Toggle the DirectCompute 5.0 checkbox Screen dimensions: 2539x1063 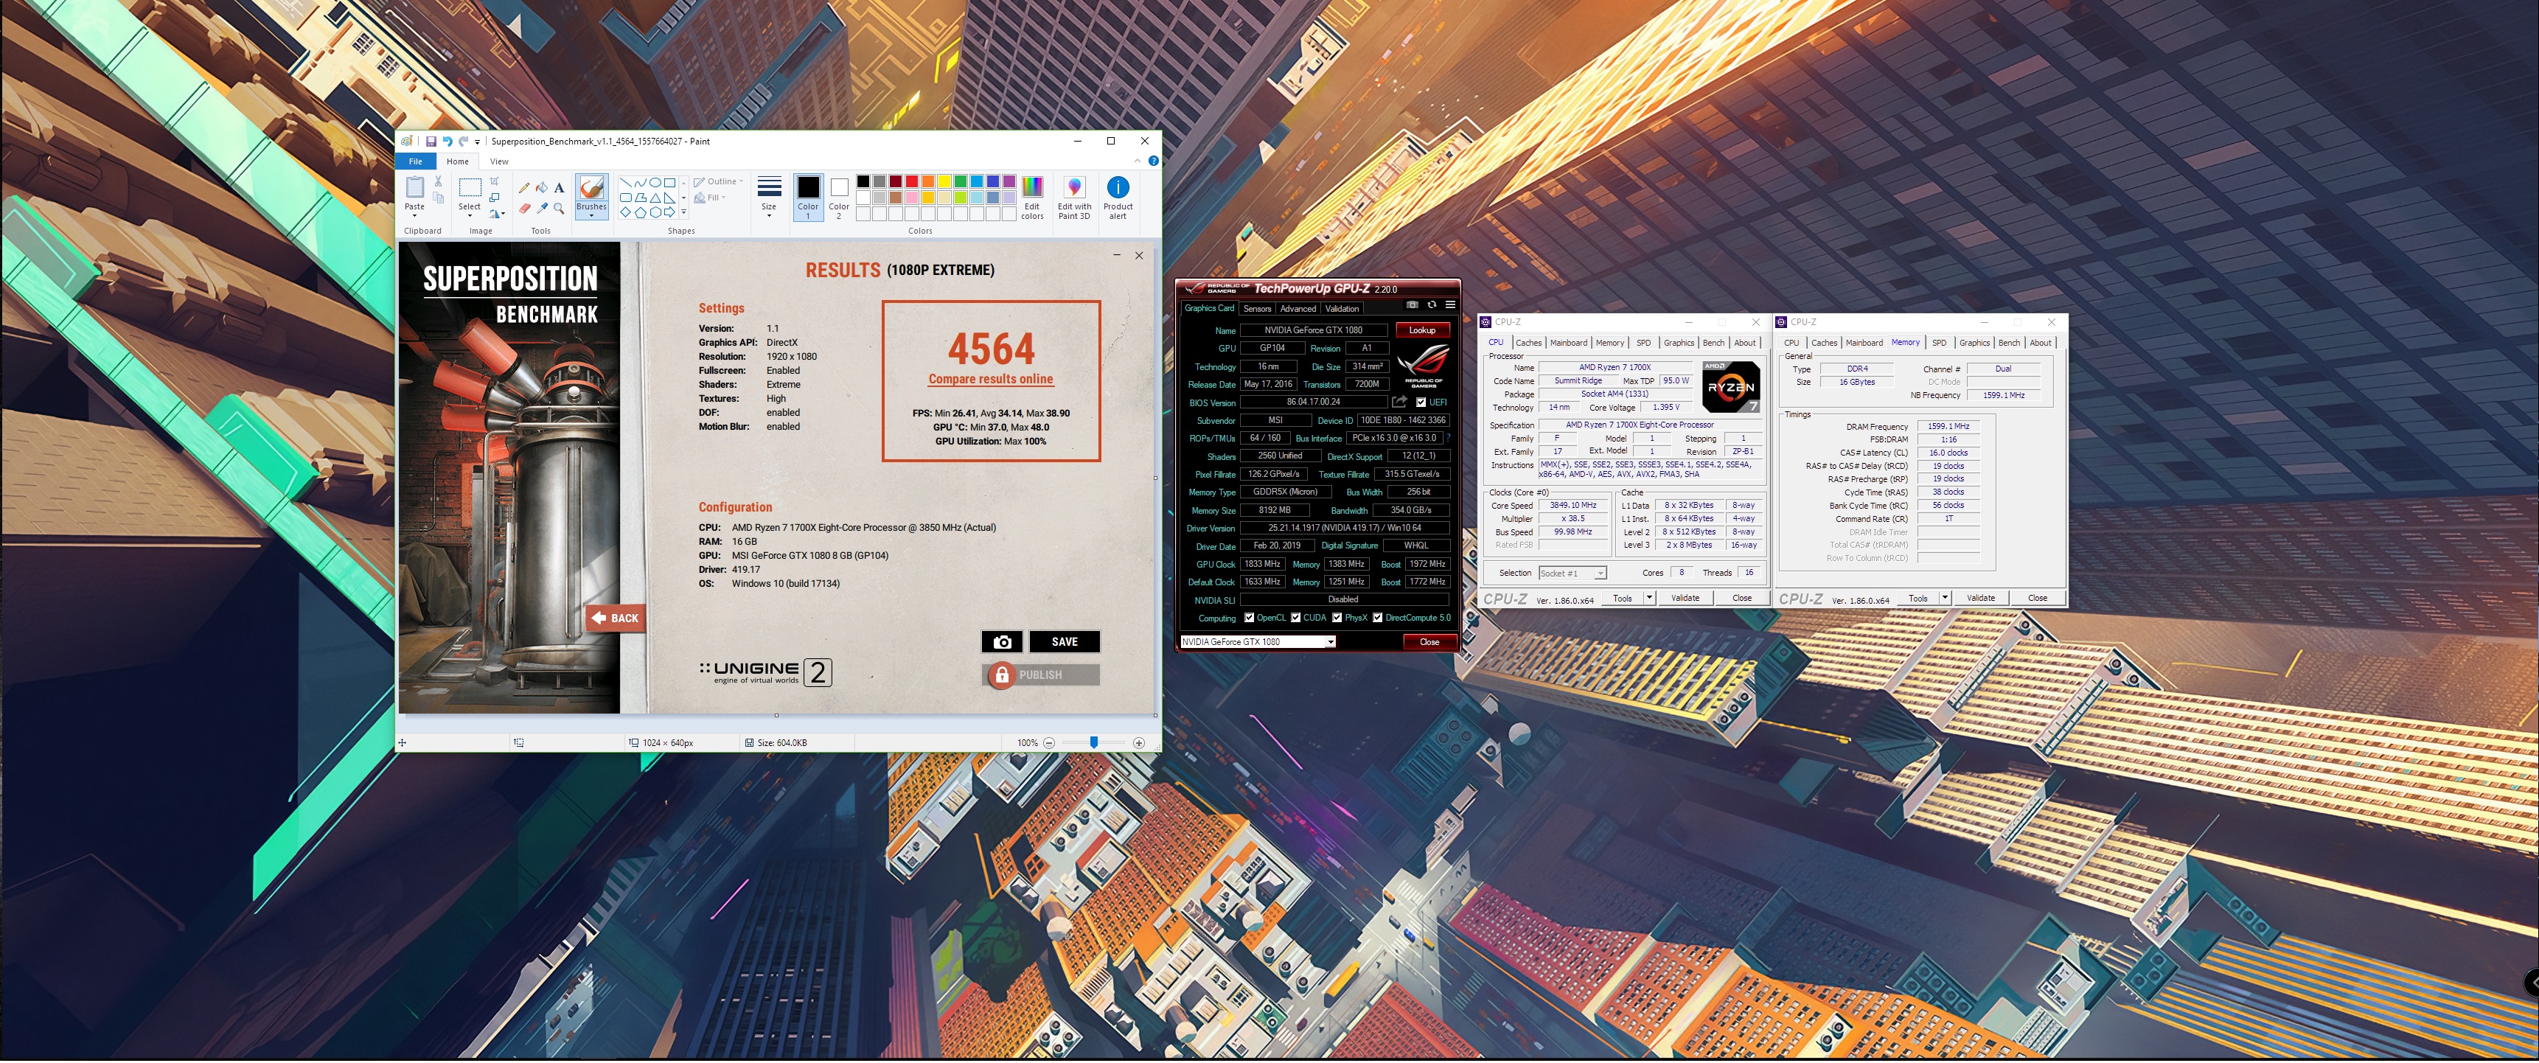point(1378,618)
